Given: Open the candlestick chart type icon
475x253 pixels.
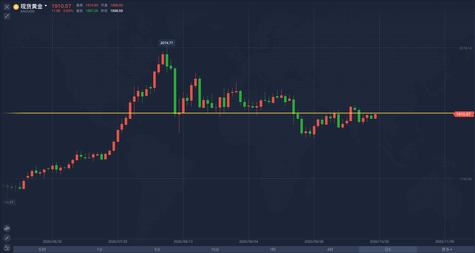Looking at the screenshot, I should [x=7, y=228].
